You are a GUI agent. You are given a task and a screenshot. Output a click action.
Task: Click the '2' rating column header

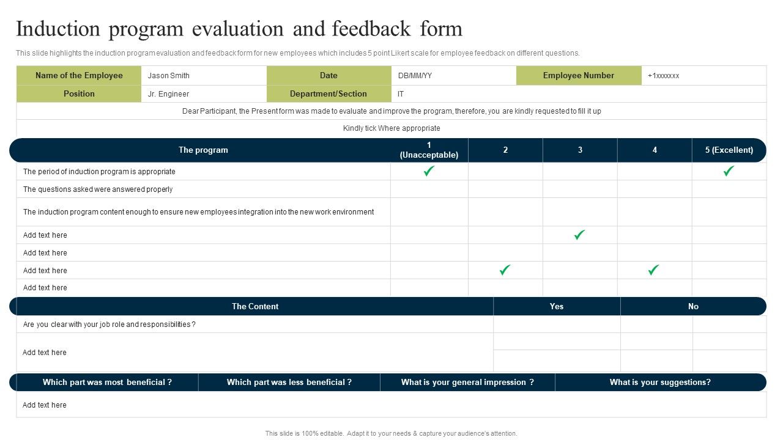[505, 150]
